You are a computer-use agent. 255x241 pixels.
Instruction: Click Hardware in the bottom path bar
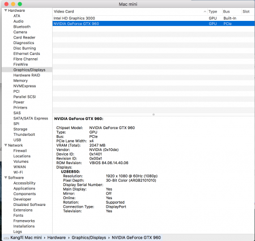[57, 238]
